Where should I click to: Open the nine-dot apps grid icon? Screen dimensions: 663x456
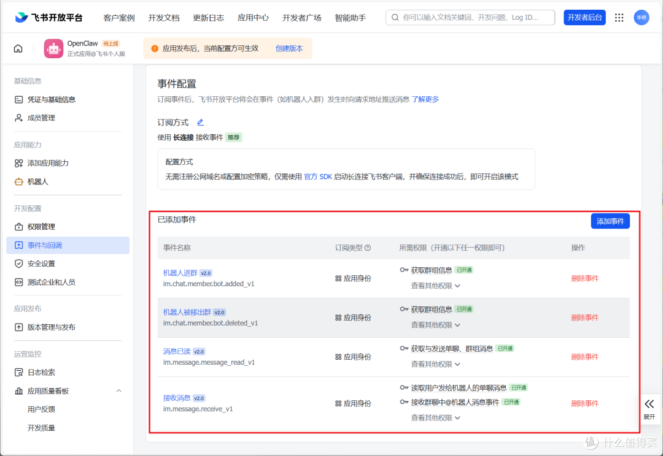click(x=619, y=17)
